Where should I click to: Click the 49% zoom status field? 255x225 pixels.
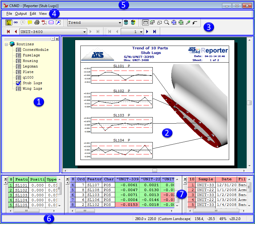tap(223, 219)
